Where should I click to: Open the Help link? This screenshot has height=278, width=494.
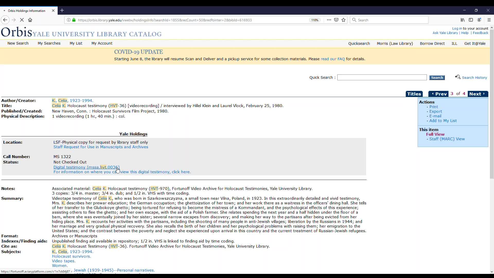(465, 33)
